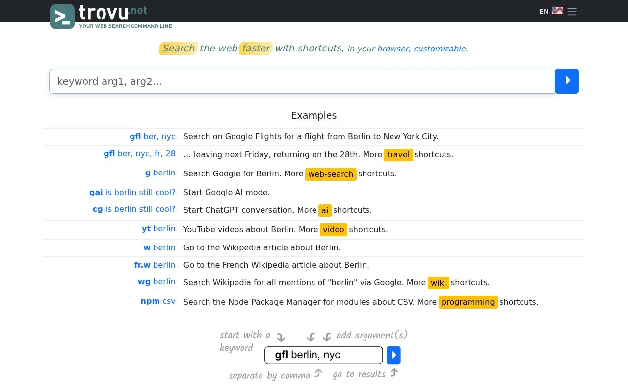The width and height of the screenshot is (628, 392).
Task: Open the 'wiki' shortcuts tag
Action: click(439, 283)
